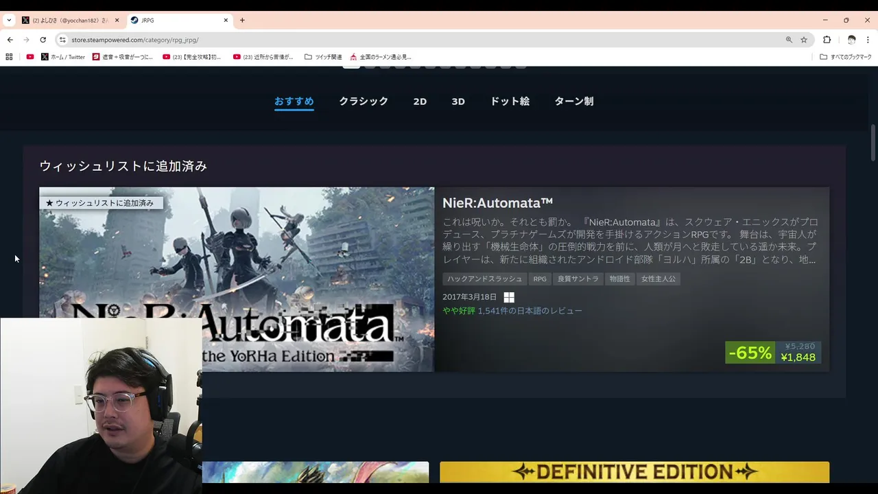Screen dimensions: 878x494
Task: Open the DEFINITIVE EDITION game banner
Action: 634,472
